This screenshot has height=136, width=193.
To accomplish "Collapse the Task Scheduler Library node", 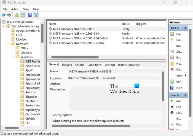I will point(4,26).
